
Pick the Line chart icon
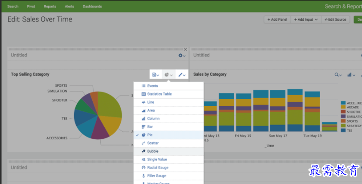tap(144, 102)
